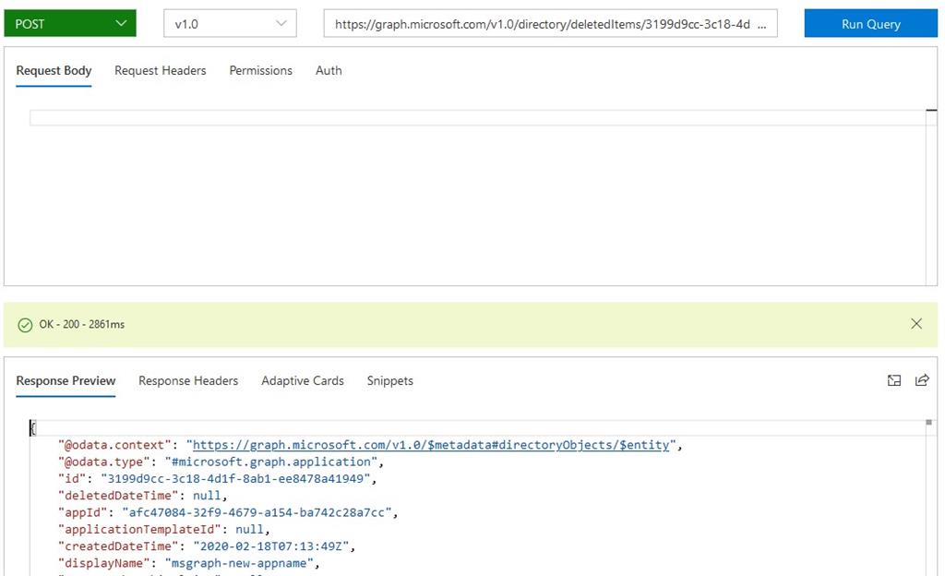Screen dimensions: 945x576
Task: Click inside the request URL field
Action: click(554, 23)
